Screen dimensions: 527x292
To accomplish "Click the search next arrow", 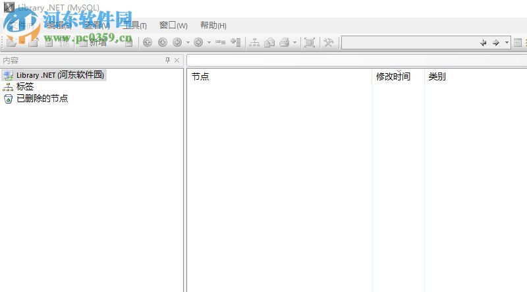I will (496, 43).
